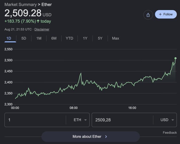The image size is (180, 144).
Task: Show the YTD time range
Action: click(69, 38)
